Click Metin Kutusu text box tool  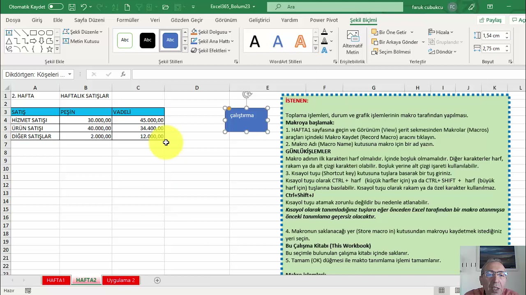[81, 41]
